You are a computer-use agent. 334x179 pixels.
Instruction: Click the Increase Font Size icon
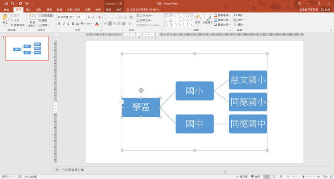point(89,18)
